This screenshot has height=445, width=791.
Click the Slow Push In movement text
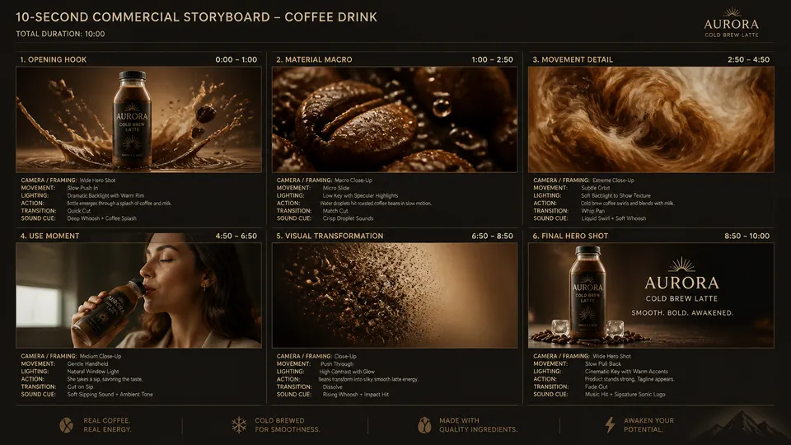pos(82,188)
